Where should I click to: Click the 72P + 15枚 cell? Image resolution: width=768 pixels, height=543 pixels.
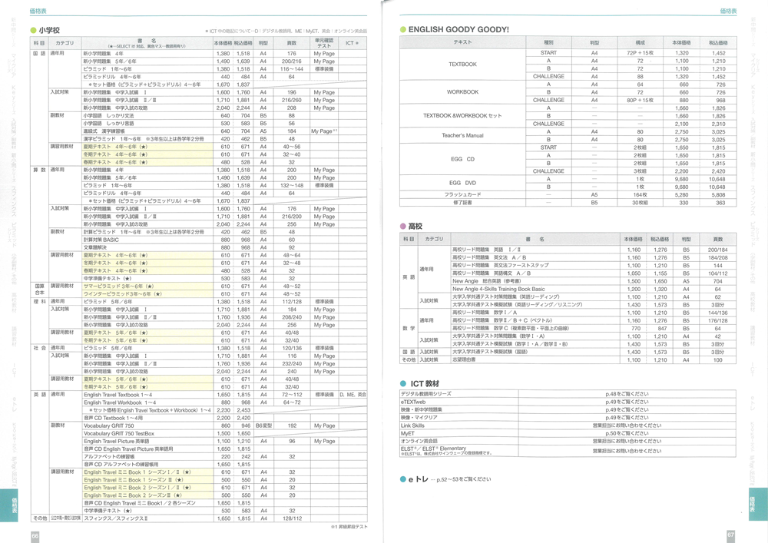point(640,53)
